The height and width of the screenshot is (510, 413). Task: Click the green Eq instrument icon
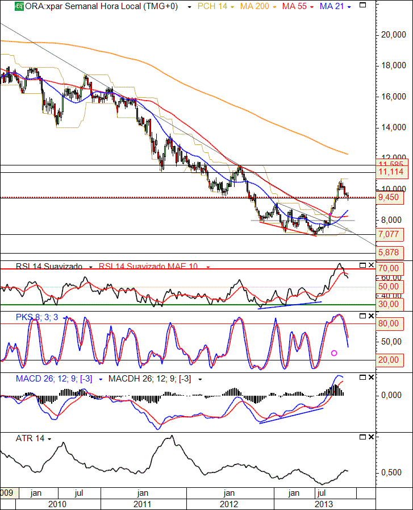tap(19, 6)
